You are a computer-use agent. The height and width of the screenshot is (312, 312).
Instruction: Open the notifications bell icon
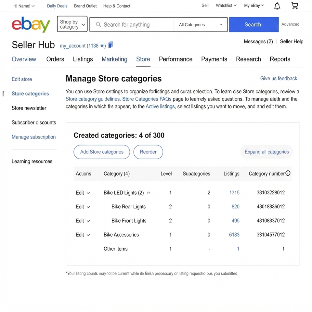tap(277, 6)
